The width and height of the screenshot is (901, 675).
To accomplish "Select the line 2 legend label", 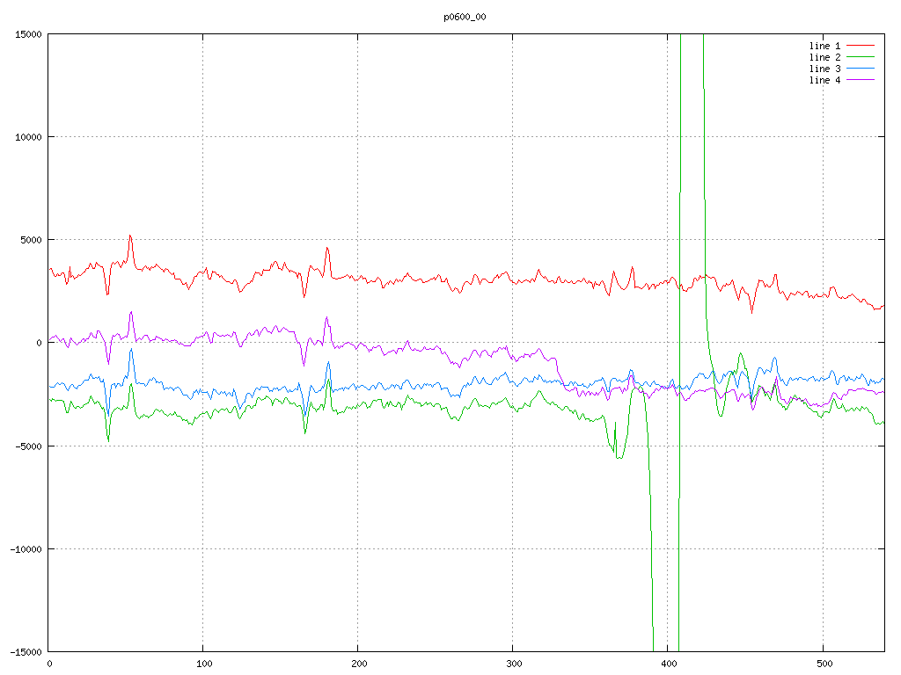I will 824,57.
